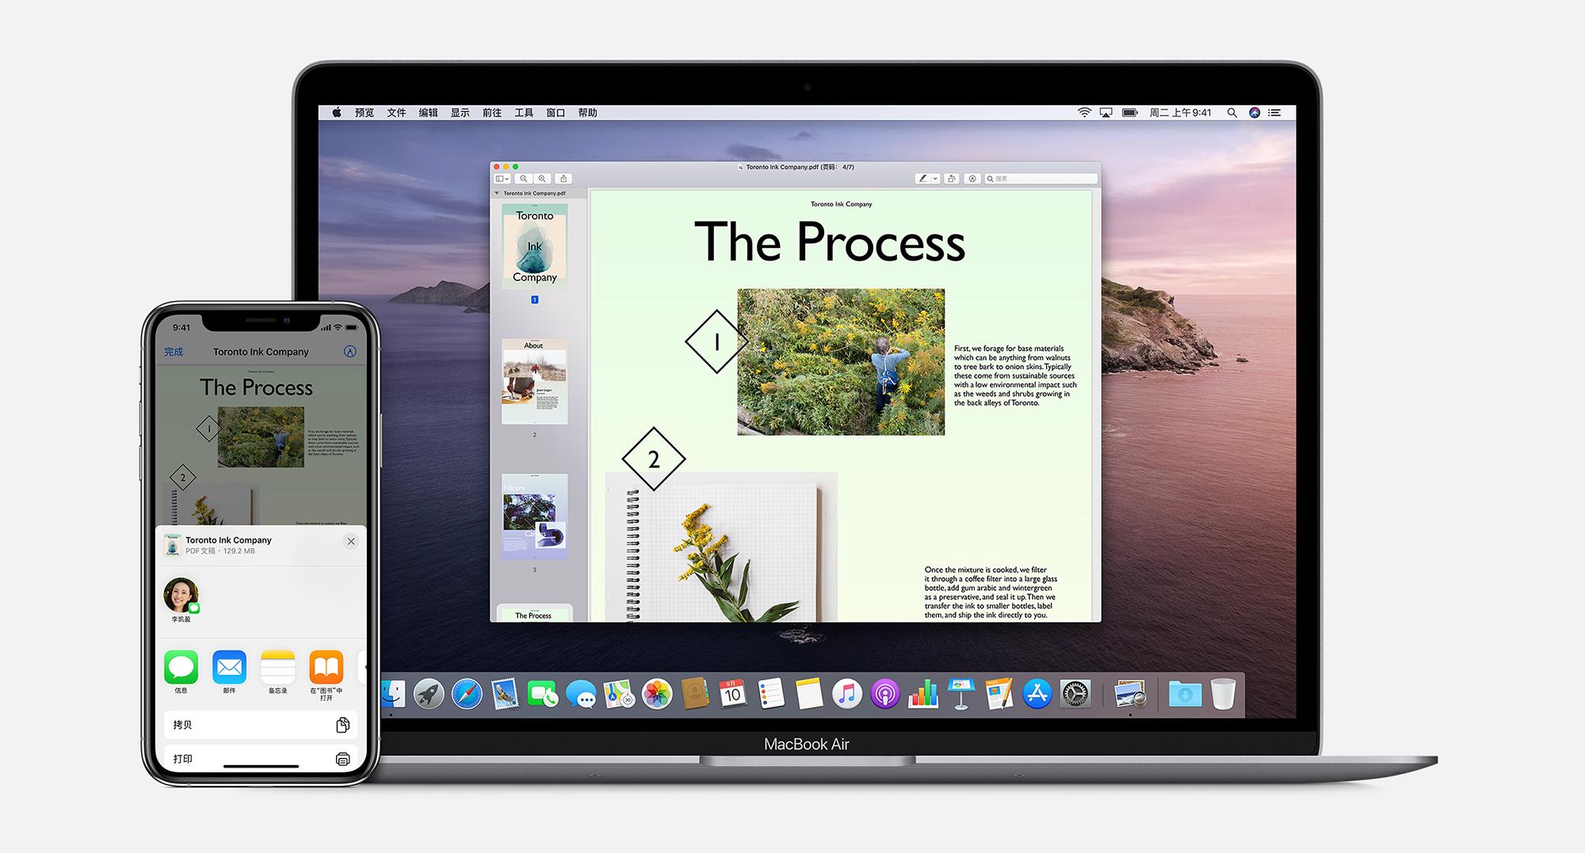Image resolution: width=1585 pixels, height=853 pixels.
Task: Open Mail stamp icon in the Dock
Action: pyautogui.click(x=505, y=695)
